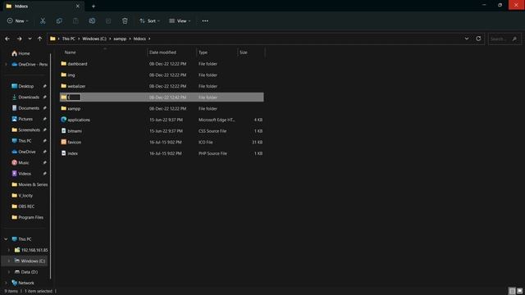Go forward with the right arrow
Image resolution: width=525 pixels, height=295 pixels.
[x=20, y=39]
